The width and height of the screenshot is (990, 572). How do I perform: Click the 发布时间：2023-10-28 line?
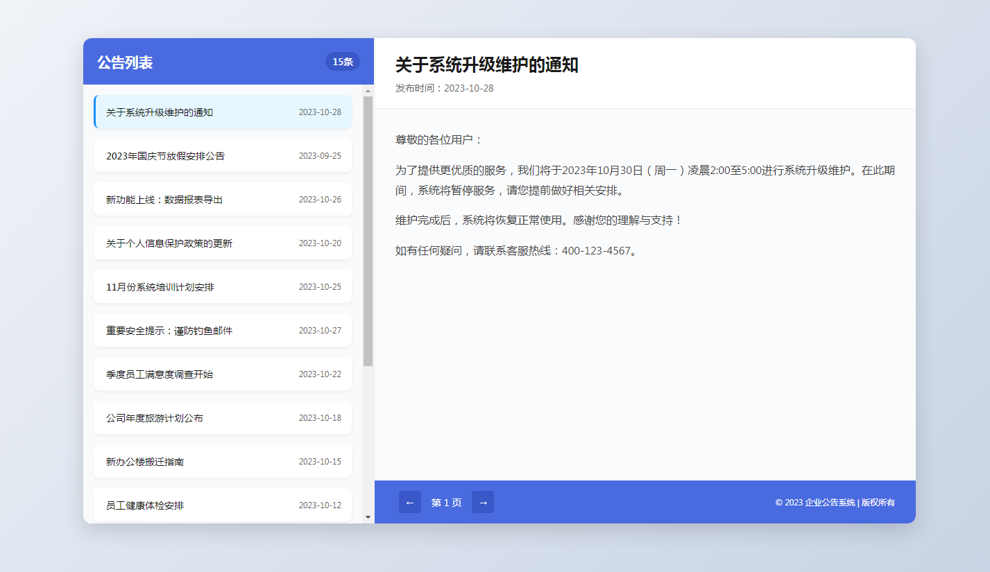click(445, 88)
